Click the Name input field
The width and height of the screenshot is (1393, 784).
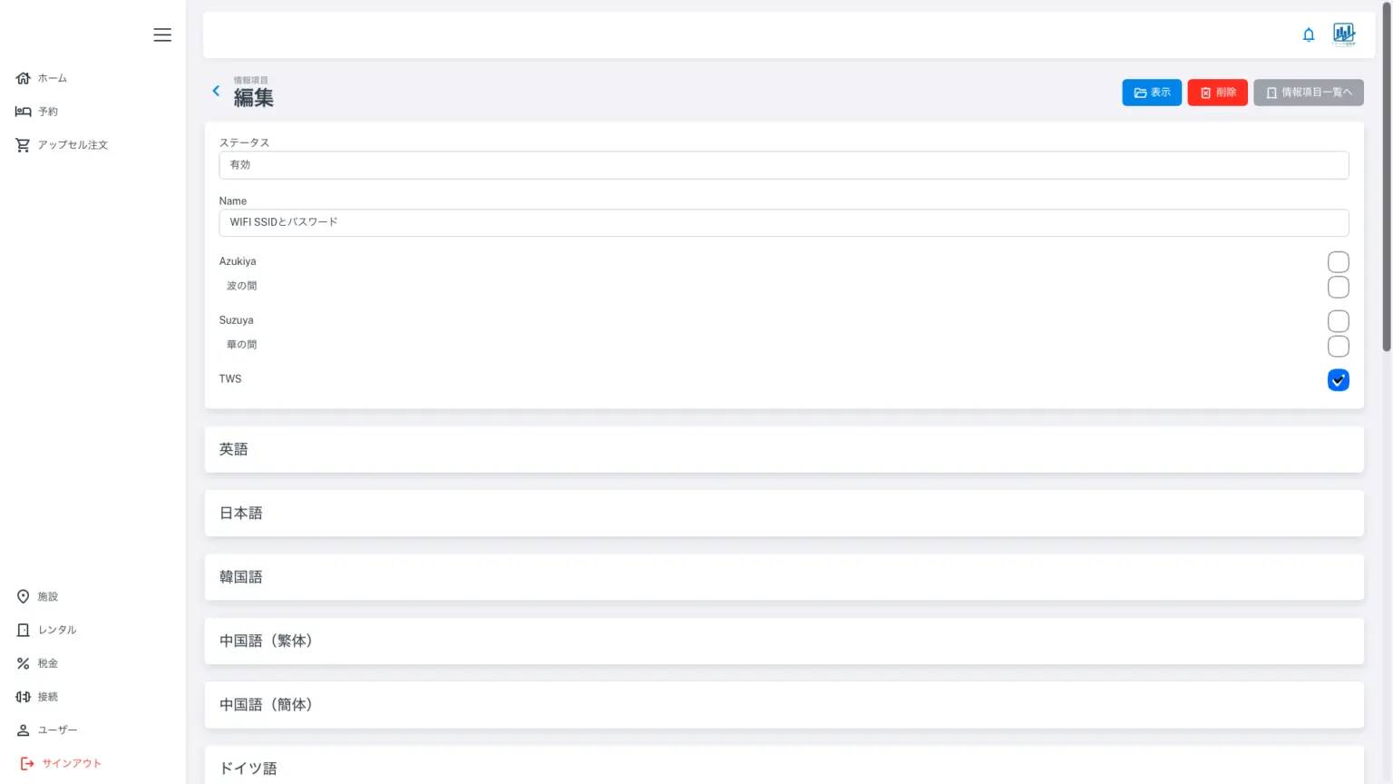(x=784, y=222)
